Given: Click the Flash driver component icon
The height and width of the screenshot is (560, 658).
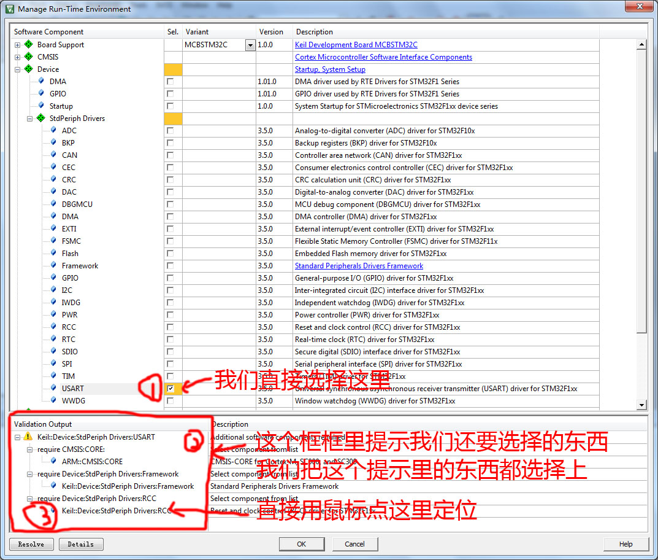Looking at the screenshot, I should pyautogui.click(x=53, y=252).
